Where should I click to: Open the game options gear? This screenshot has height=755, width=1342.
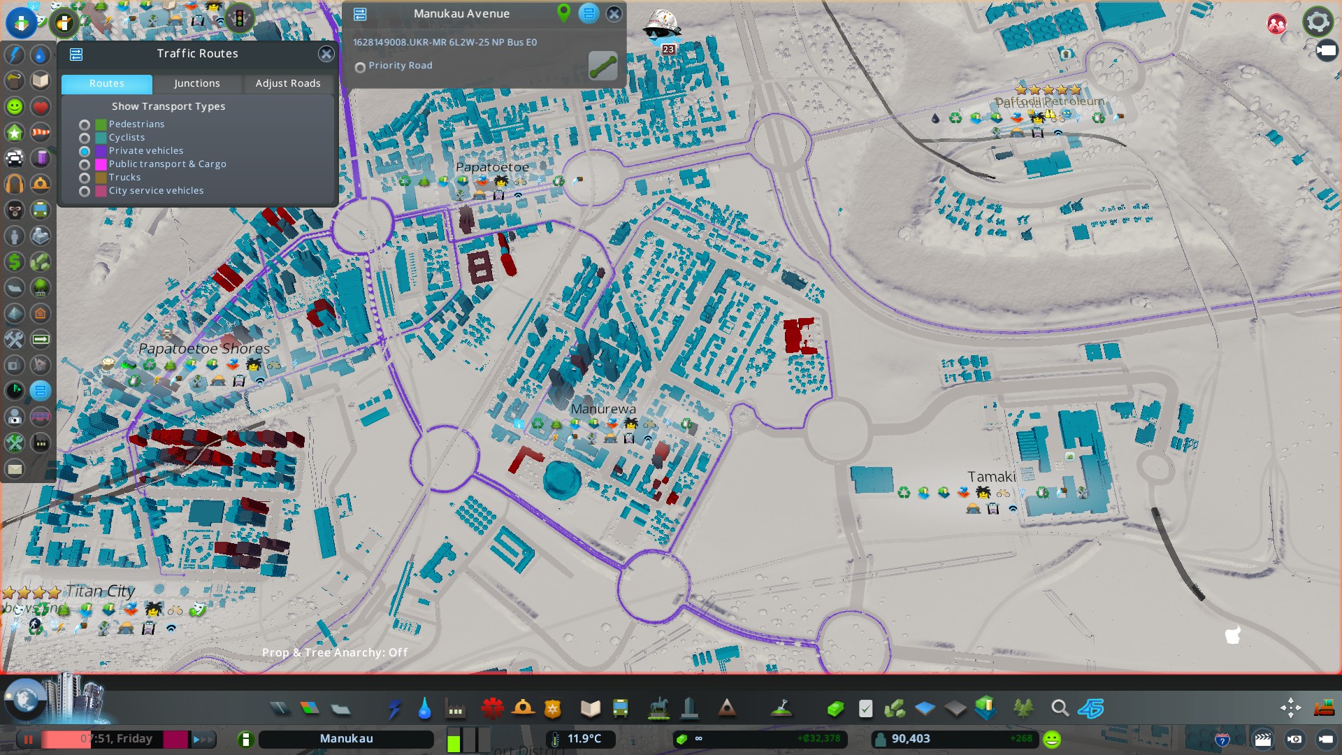[1318, 22]
